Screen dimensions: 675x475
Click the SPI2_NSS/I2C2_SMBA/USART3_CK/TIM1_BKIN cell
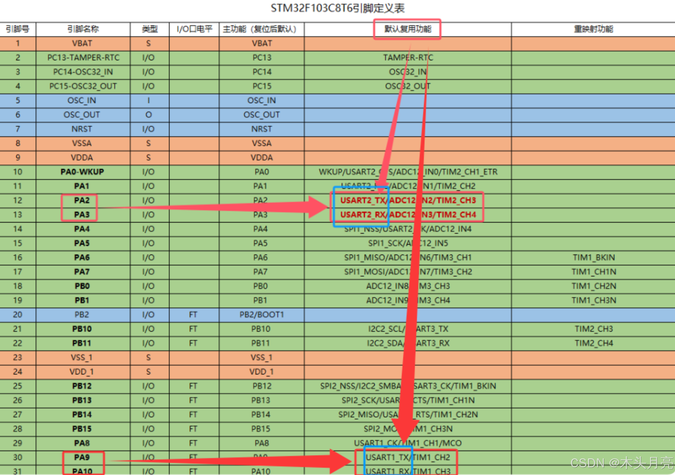408,386
